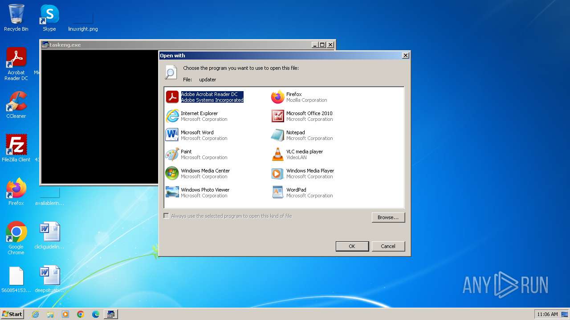Viewport: 570px width, 320px height.
Task: Click the Browse... button
Action: [x=388, y=217]
